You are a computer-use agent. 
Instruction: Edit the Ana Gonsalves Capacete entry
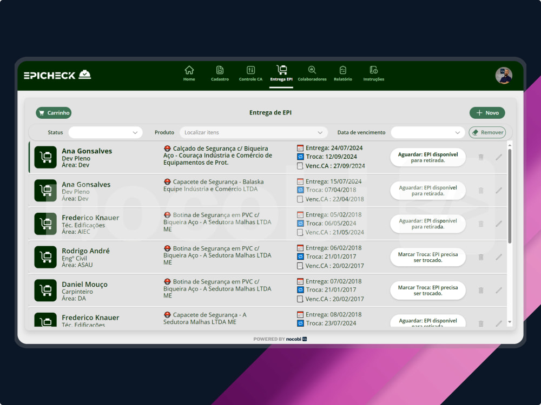pos(499,191)
